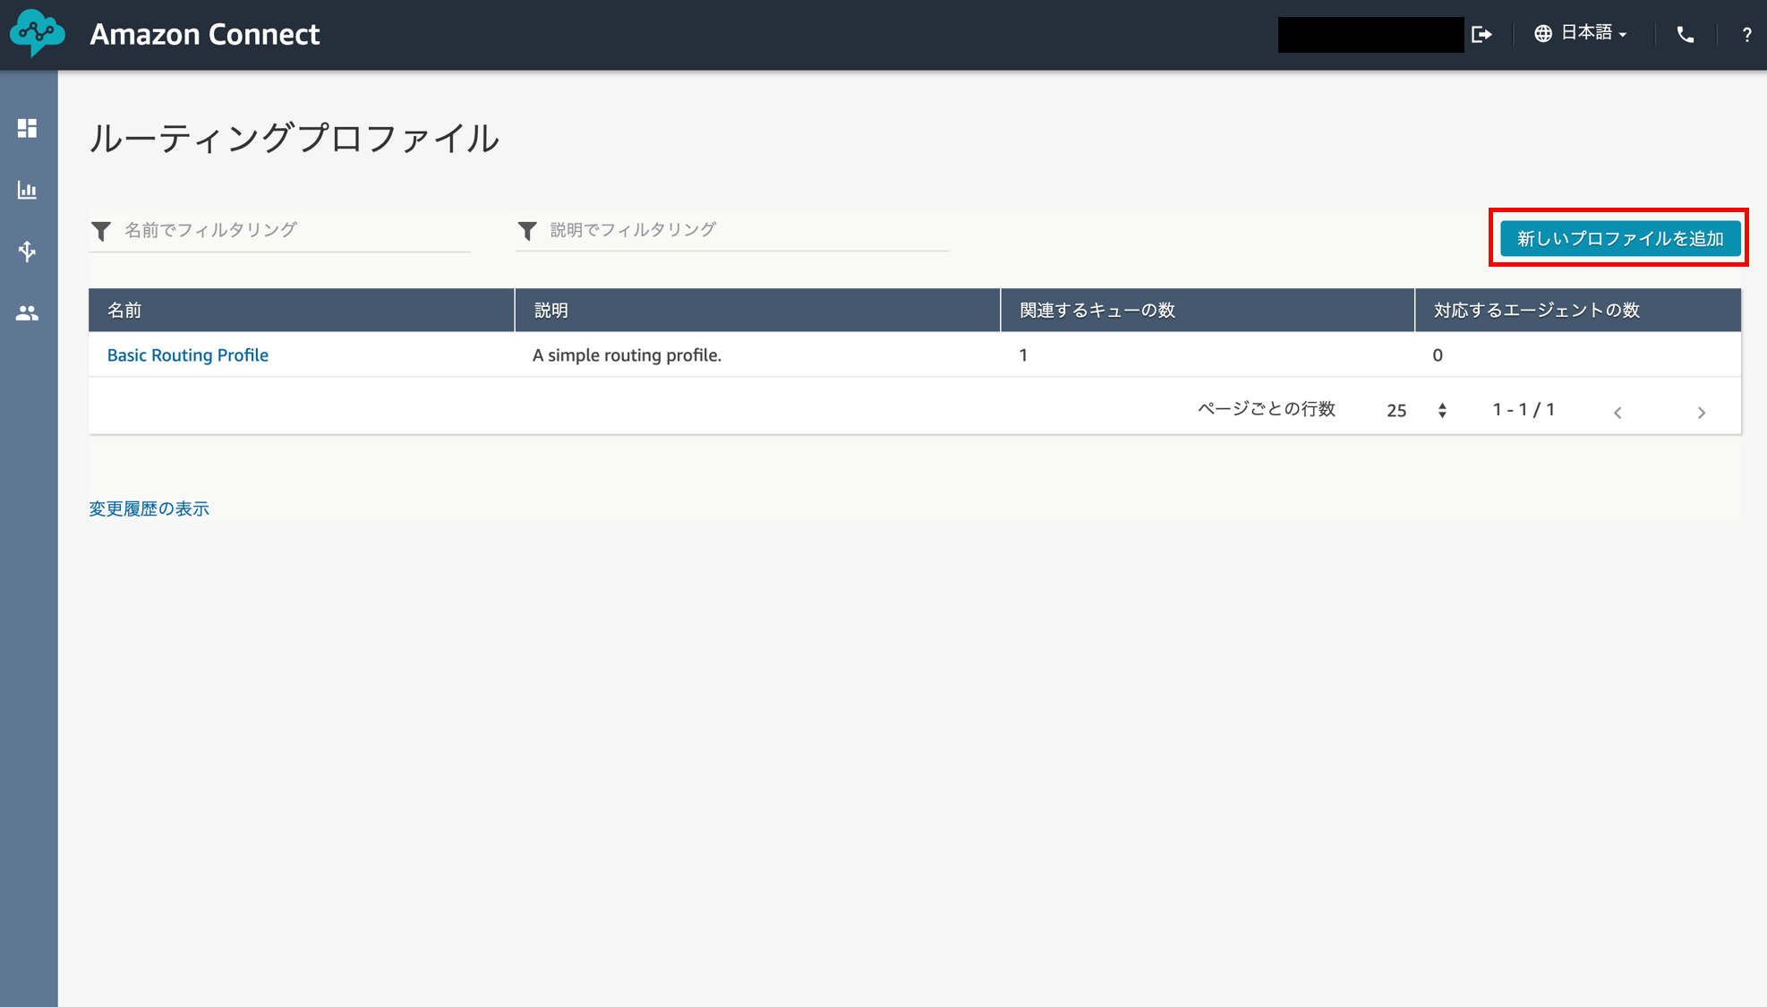The width and height of the screenshot is (1767, 1007).
Task: Open 変更履歴の表示 link
Action: [x=149, y=508]
